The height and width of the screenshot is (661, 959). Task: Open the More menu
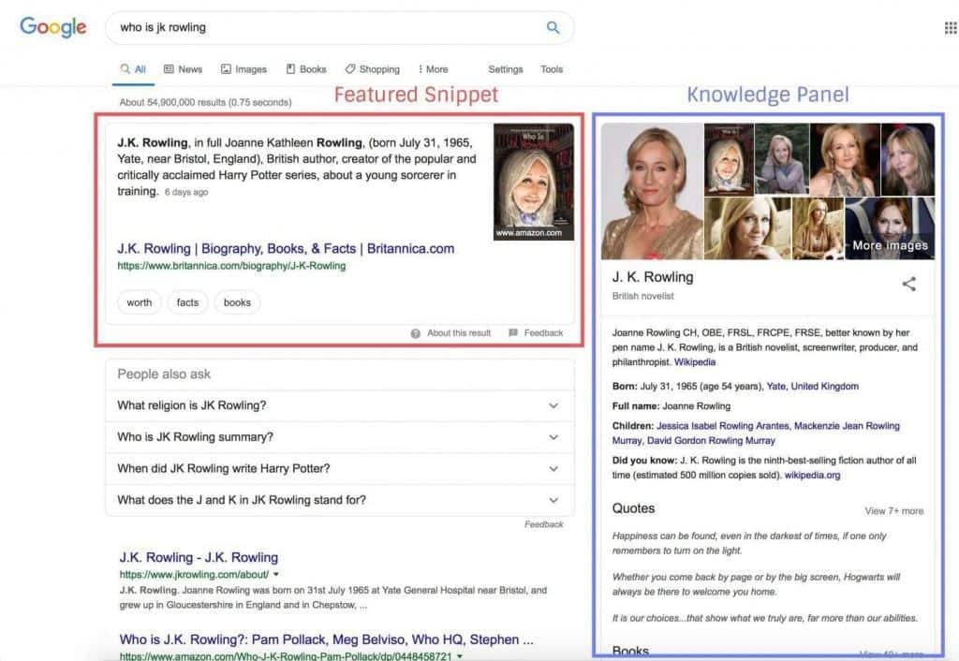pos(433,69)
